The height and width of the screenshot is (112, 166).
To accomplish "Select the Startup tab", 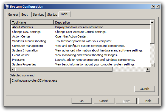I will tap(52, 15).
